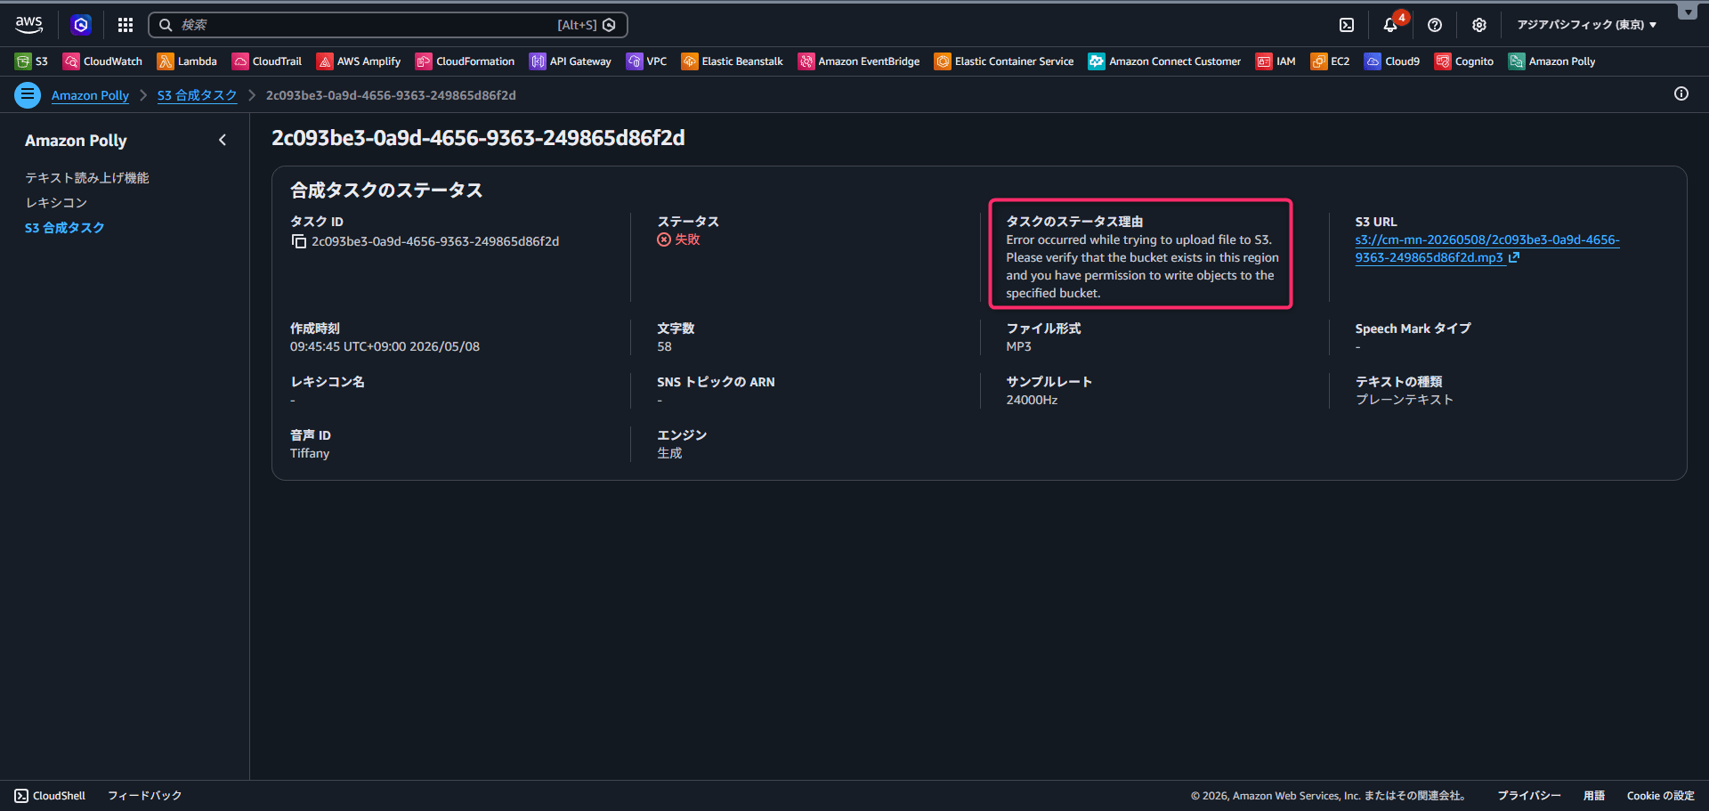This screenshot has height=811, width=1709.
Task: Open the Amazon Q assistant icon
Action: [x=81, y=25]
